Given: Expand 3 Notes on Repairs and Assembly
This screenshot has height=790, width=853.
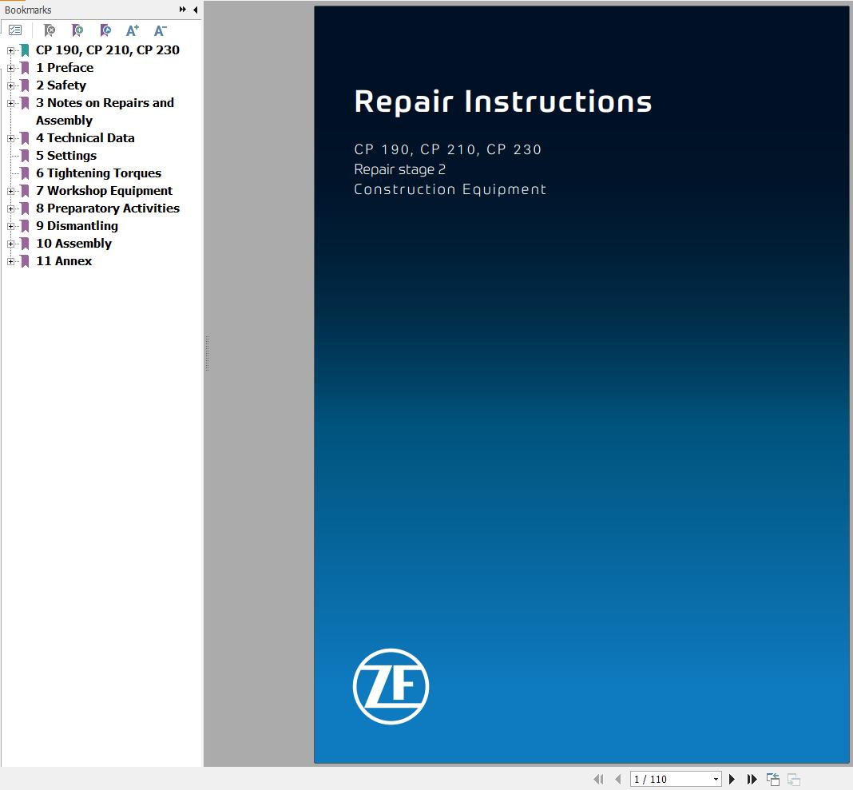Looking at the screenshot, I should click(10, 103).
